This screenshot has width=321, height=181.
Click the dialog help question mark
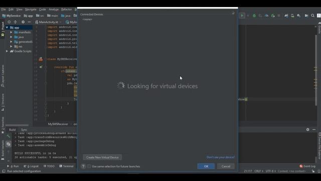click(83, 166)
